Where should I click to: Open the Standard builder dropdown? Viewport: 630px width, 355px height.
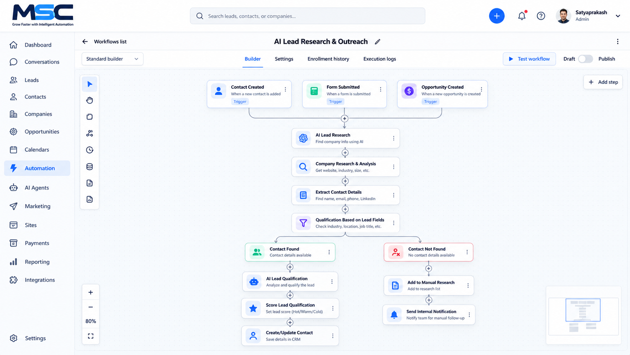(112, 59)
